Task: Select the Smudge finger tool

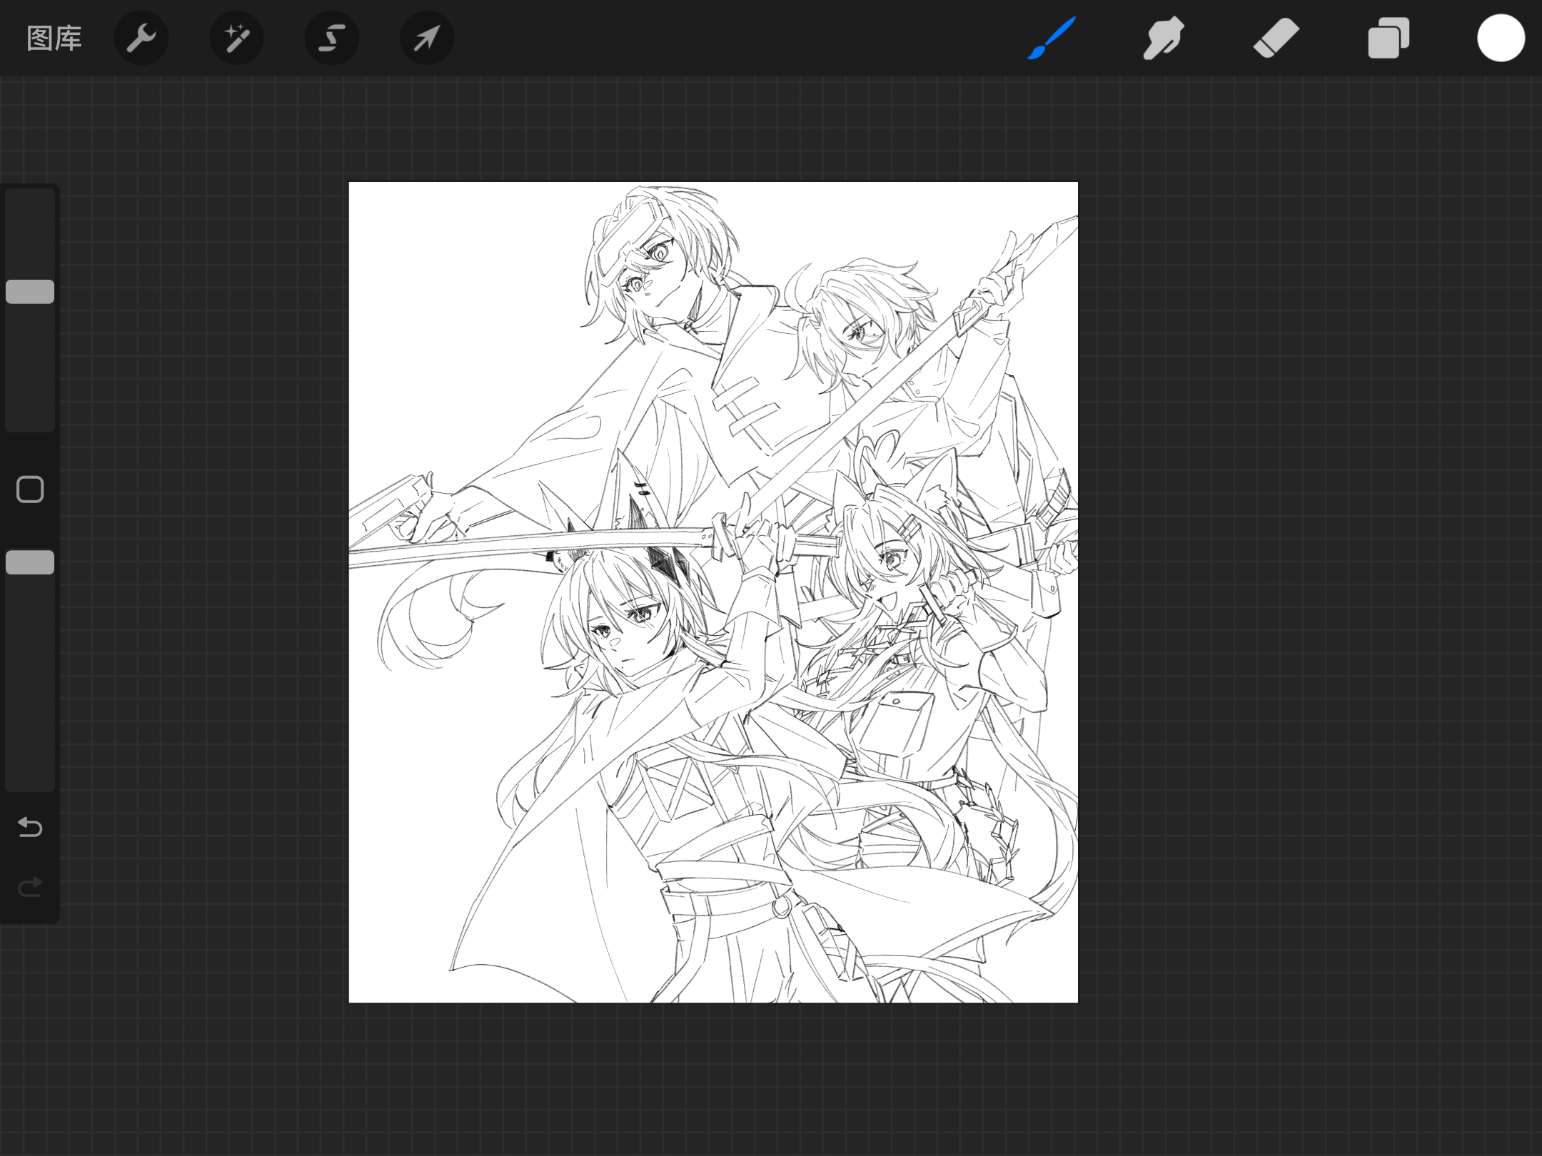Action: point(1163,39)
